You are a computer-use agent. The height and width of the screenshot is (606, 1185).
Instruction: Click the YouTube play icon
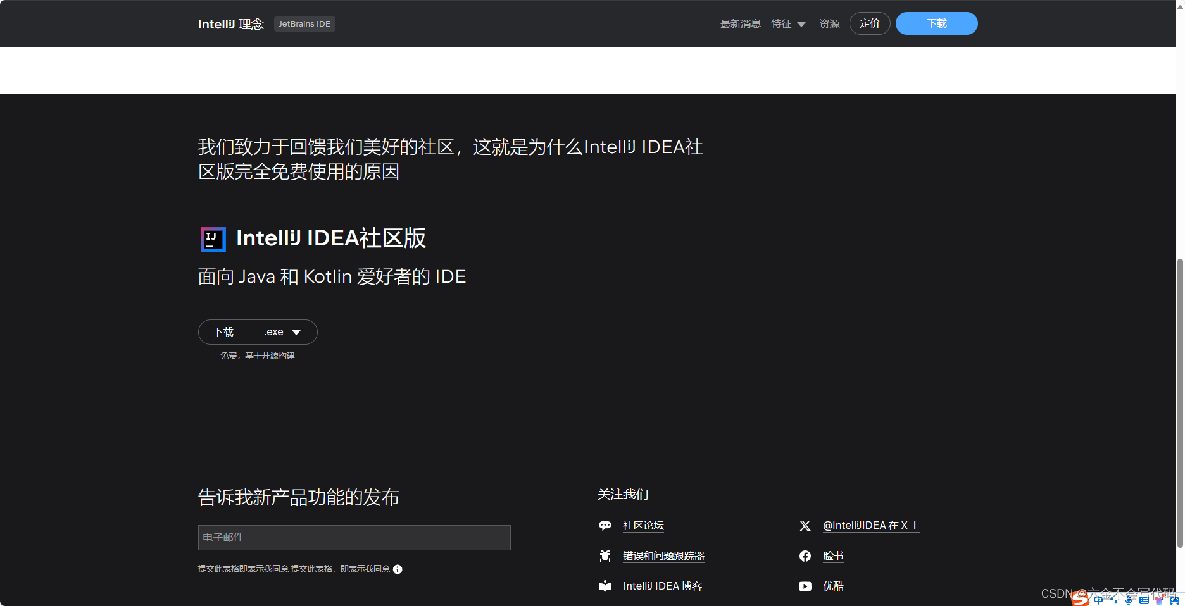pyautogui.click(x=805, y=586)
